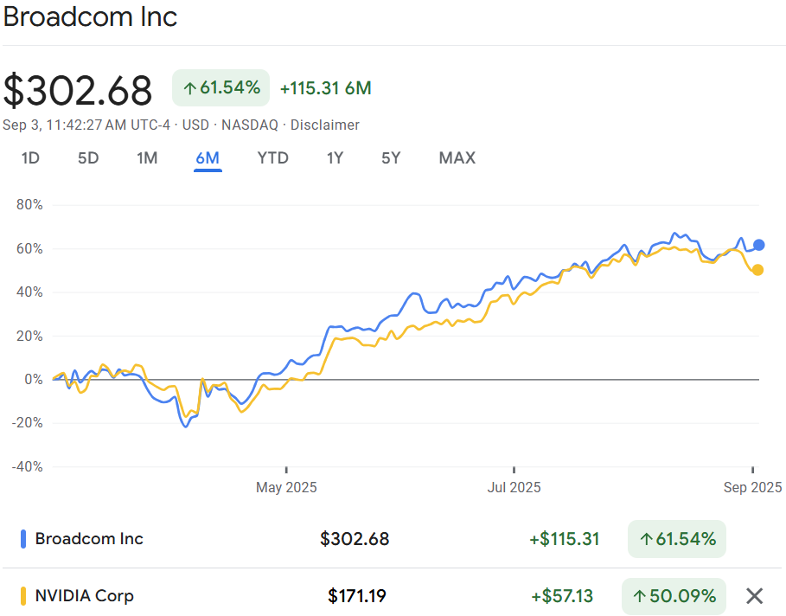786x616 pixels.
Task: Click the yellow NVIDIA endpoint dot on chart
Action: (x=758, y=270)
